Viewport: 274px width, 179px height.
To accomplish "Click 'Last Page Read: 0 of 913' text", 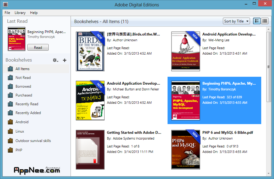I will [220, 147].
